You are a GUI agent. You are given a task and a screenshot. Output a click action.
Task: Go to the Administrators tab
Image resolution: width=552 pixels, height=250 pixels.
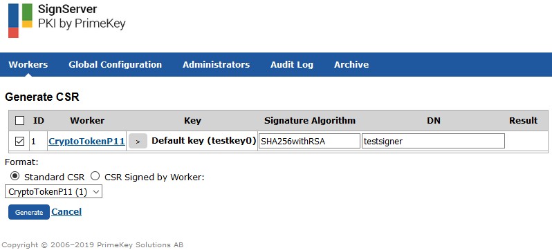pos(216,65)
